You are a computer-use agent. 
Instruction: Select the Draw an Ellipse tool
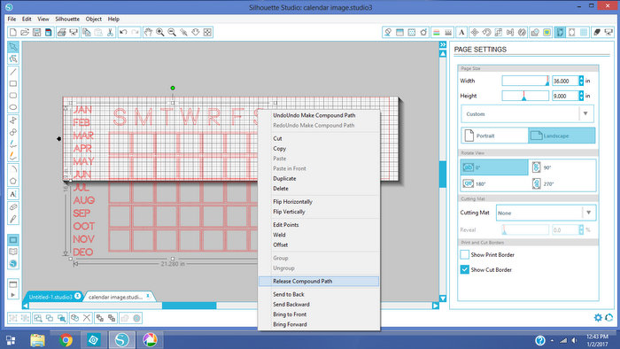[x=13, y=107]
